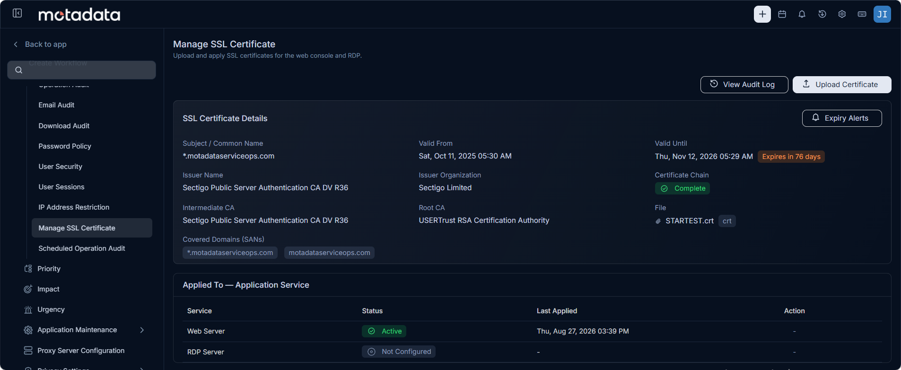
Task: Collapse the sidebar using the panel icon
Action: 17,13
